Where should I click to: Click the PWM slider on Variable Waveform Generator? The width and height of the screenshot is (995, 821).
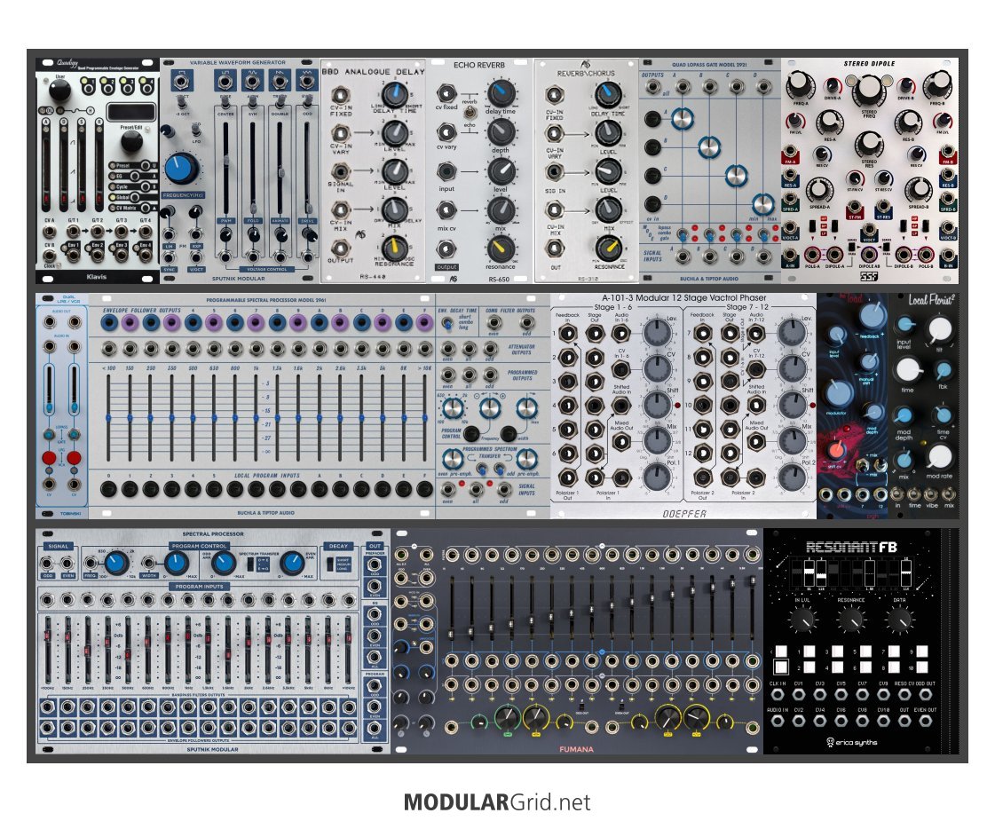click(x=225, y=170)
